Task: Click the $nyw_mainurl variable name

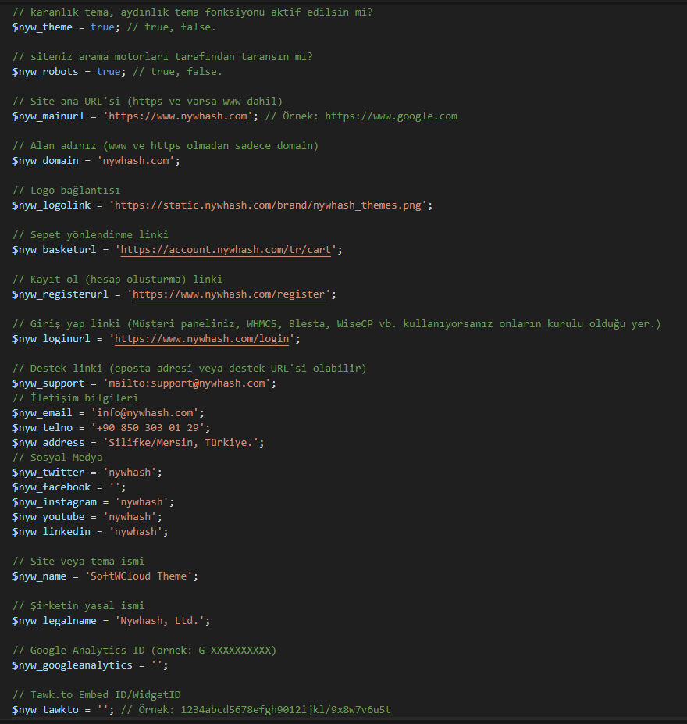Action: (x=48, y=116)
